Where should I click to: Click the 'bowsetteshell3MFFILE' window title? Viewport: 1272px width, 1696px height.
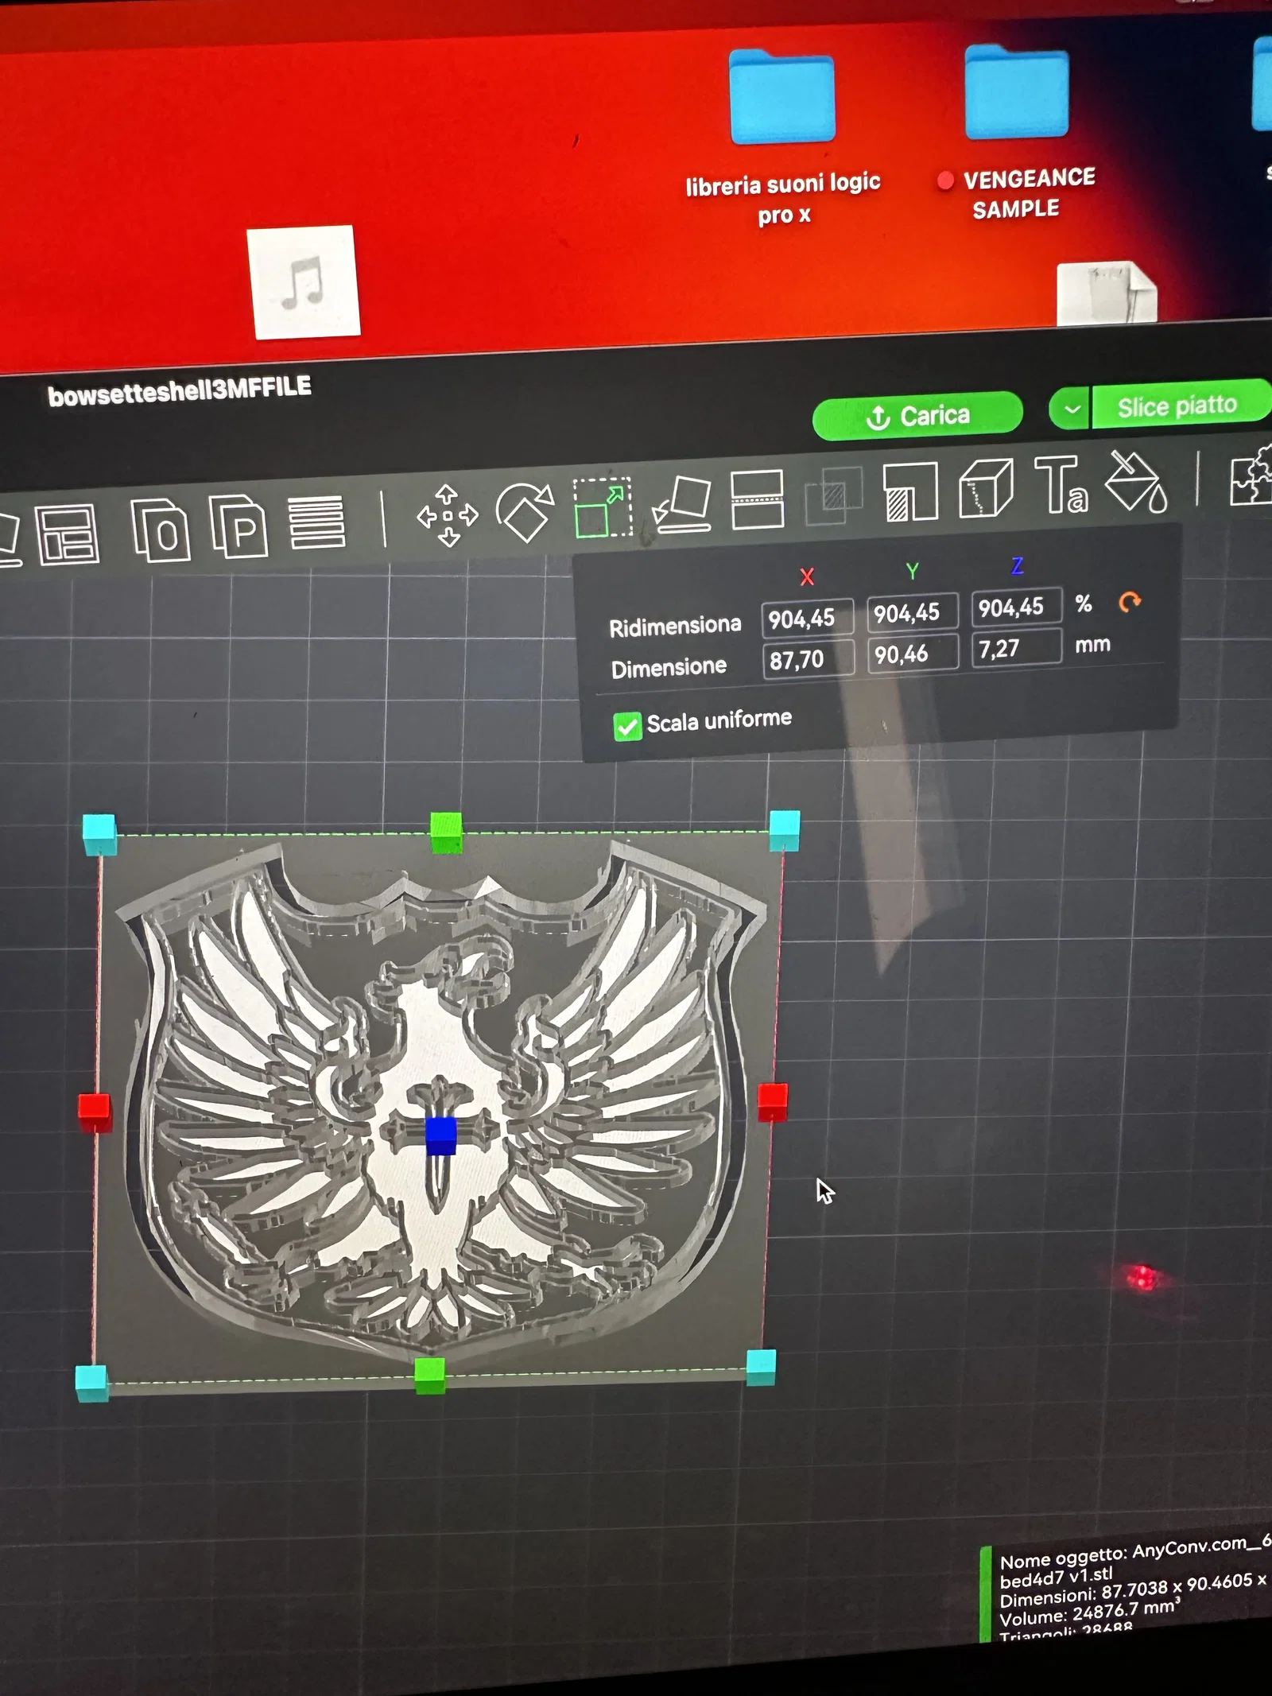click(180, 391)
